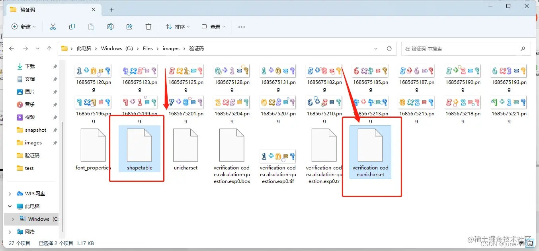The image size is (539, 251).
Task: Click images in the address path
Action: click(x=171, y=49)
